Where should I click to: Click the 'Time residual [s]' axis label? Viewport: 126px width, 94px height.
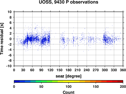click(2, 39)
